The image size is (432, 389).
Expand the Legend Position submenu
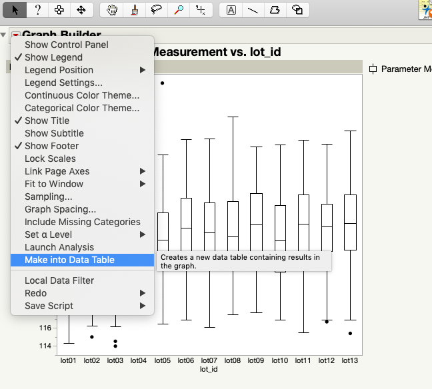click(x=82, y=70)
